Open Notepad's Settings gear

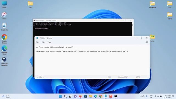coord(147,42)
